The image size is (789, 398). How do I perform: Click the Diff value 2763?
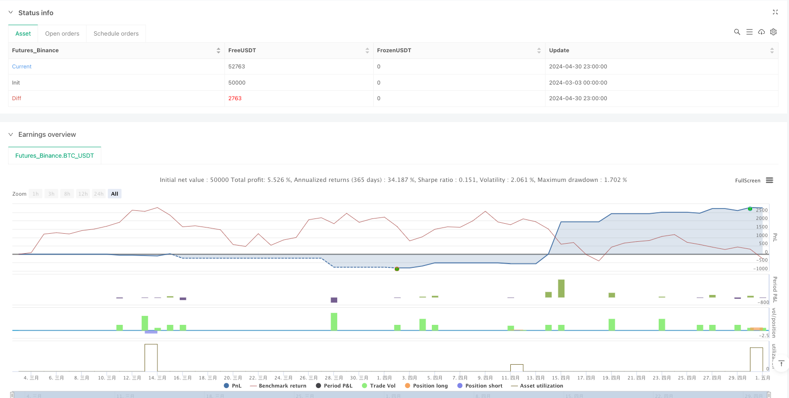tap(235, 98)
